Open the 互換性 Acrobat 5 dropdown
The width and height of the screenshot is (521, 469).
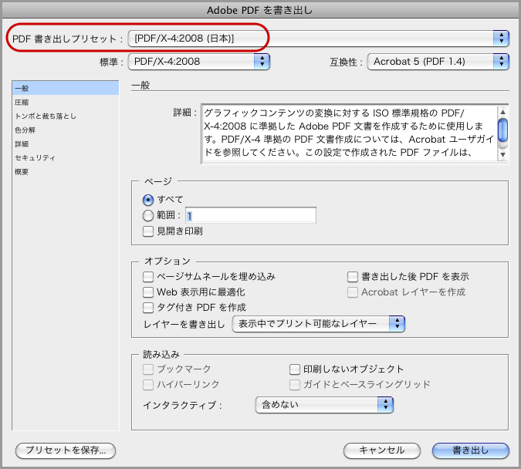438,62
